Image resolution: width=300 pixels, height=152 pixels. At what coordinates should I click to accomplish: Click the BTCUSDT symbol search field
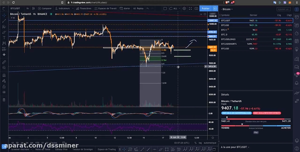pos(15,8)
